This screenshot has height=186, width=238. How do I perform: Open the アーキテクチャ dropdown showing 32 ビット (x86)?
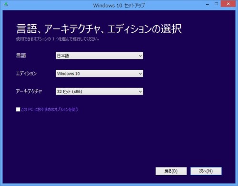pos(99,92)
